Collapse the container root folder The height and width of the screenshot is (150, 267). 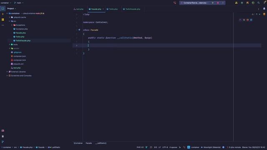click(x=7, y=13)
